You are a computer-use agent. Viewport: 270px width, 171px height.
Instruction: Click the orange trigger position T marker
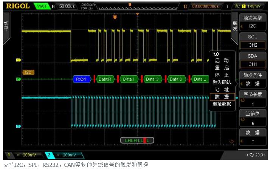click(x=115, y=17)
